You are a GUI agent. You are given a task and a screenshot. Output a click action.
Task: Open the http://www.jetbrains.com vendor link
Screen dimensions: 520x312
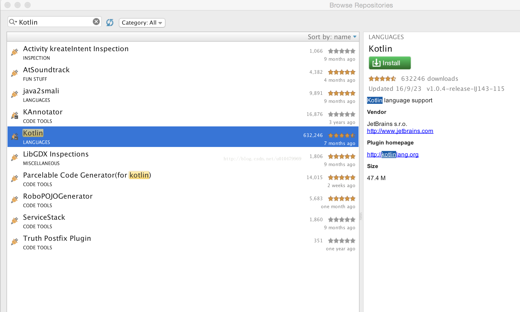point(400,131)
